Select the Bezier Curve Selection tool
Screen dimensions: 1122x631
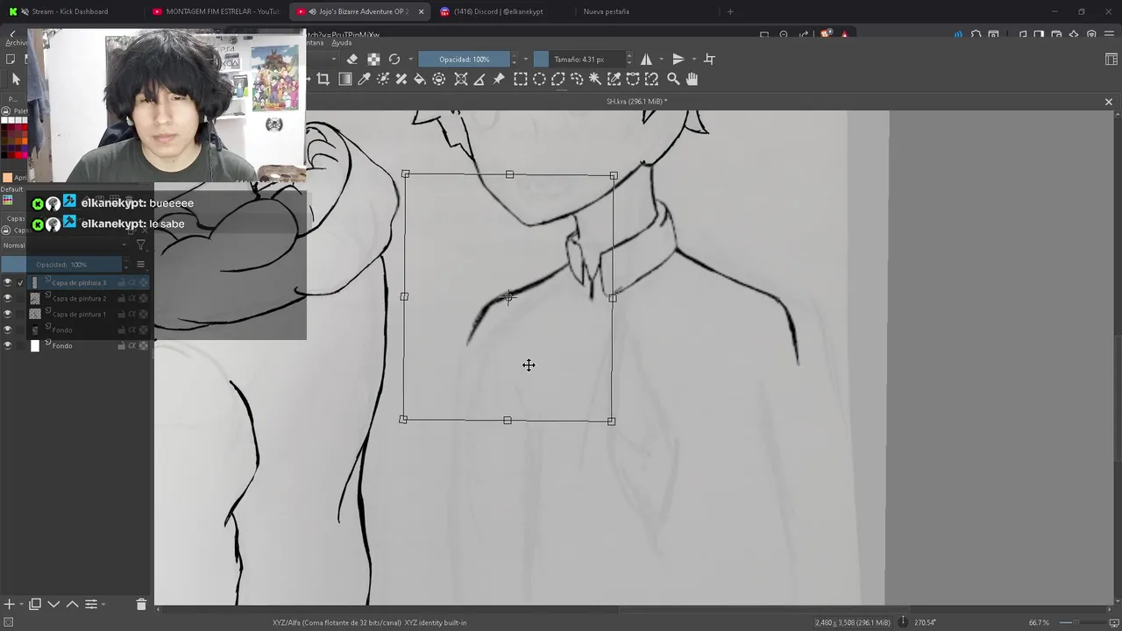(x=633, y=79)
